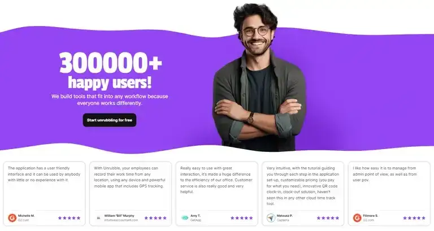
Task: Click the G2 logo beside Fillmore S.
Action: coord(357,218)
